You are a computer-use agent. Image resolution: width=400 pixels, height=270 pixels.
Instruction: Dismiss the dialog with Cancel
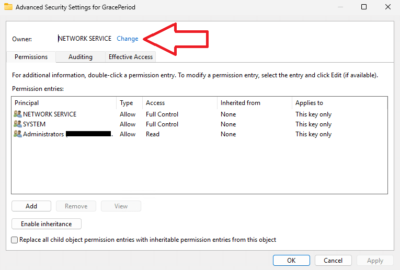[333, 260]
